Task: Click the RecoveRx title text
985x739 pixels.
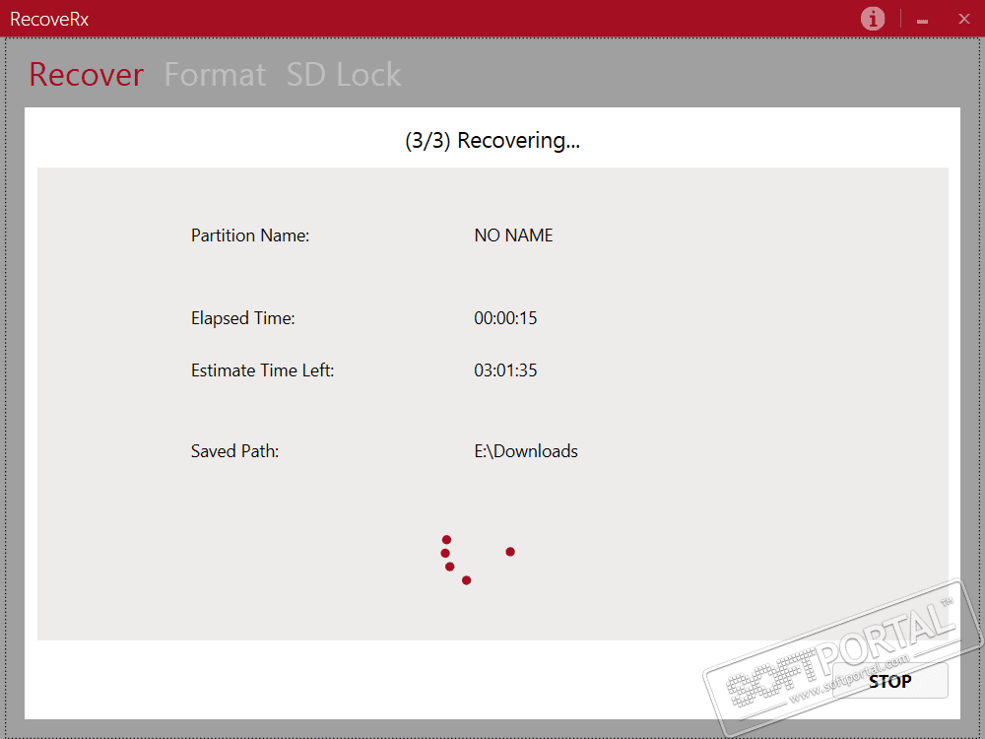Action: pos(49,20)
